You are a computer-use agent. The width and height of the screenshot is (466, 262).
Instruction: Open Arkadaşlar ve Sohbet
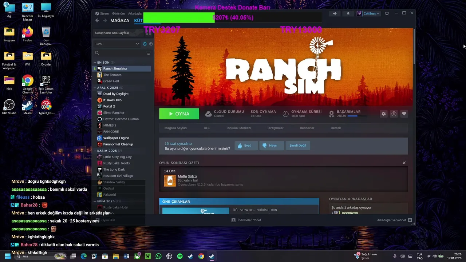point(394,220)
